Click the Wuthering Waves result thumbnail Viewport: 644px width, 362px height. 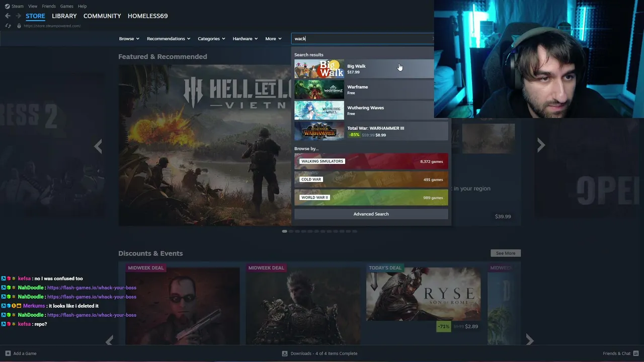coord(319,110)
